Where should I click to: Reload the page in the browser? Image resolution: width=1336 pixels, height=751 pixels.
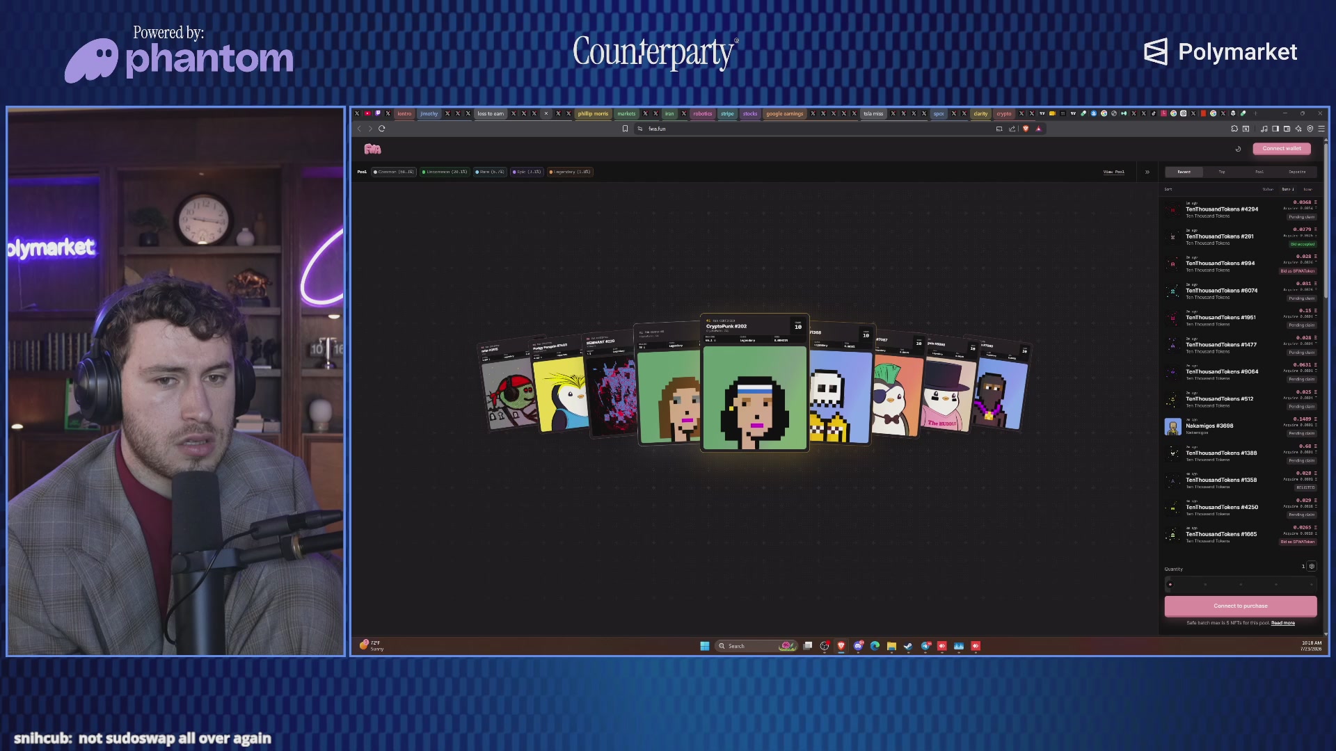[x=382, y=129]
